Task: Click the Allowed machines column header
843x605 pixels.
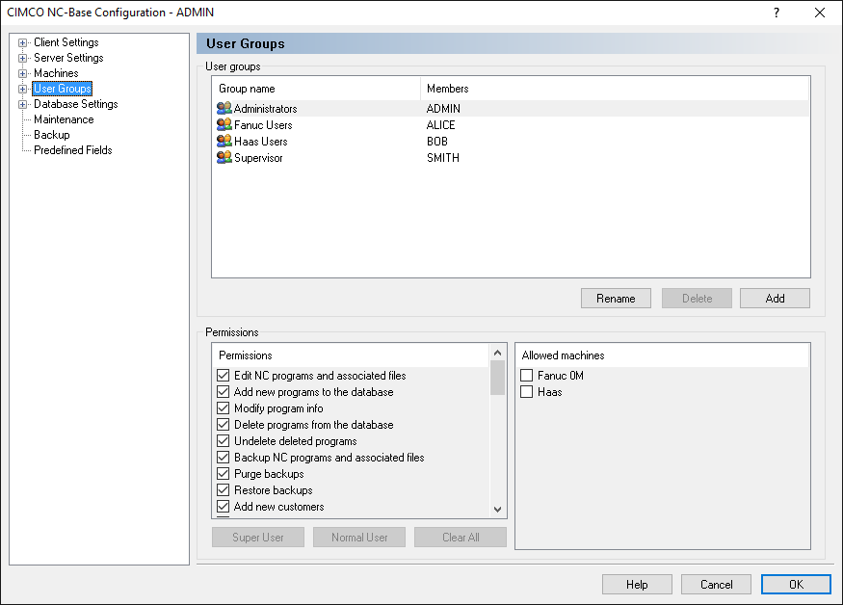Action: [x=663, y=355]
